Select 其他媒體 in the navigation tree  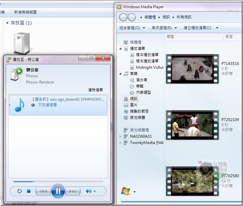[x=138, y=117]
